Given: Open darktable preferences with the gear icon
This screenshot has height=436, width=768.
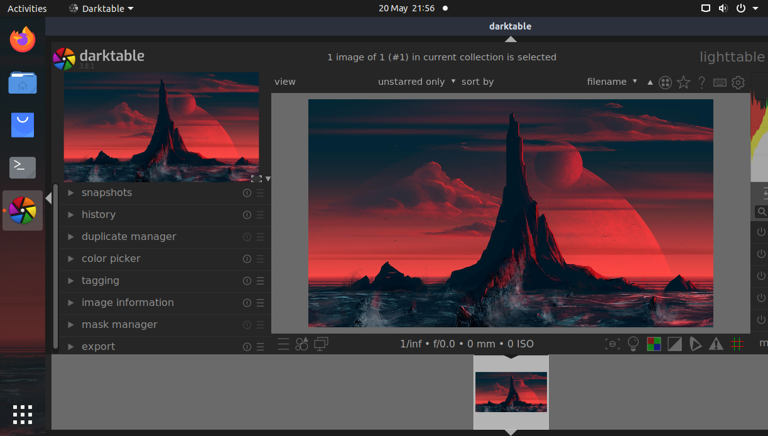Looking at the screenshot, I should pos(738,82).
